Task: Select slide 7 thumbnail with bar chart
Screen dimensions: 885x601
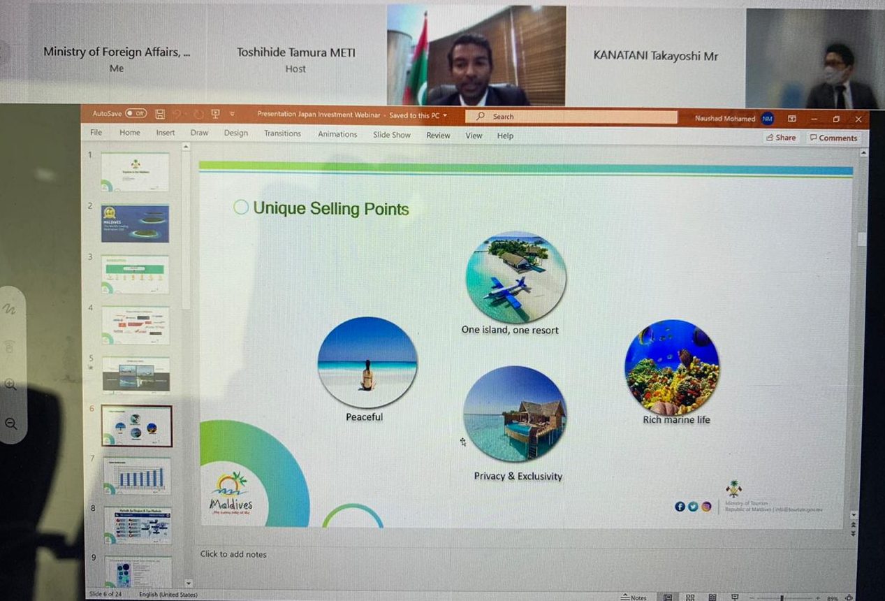Action: click(136, 476)
